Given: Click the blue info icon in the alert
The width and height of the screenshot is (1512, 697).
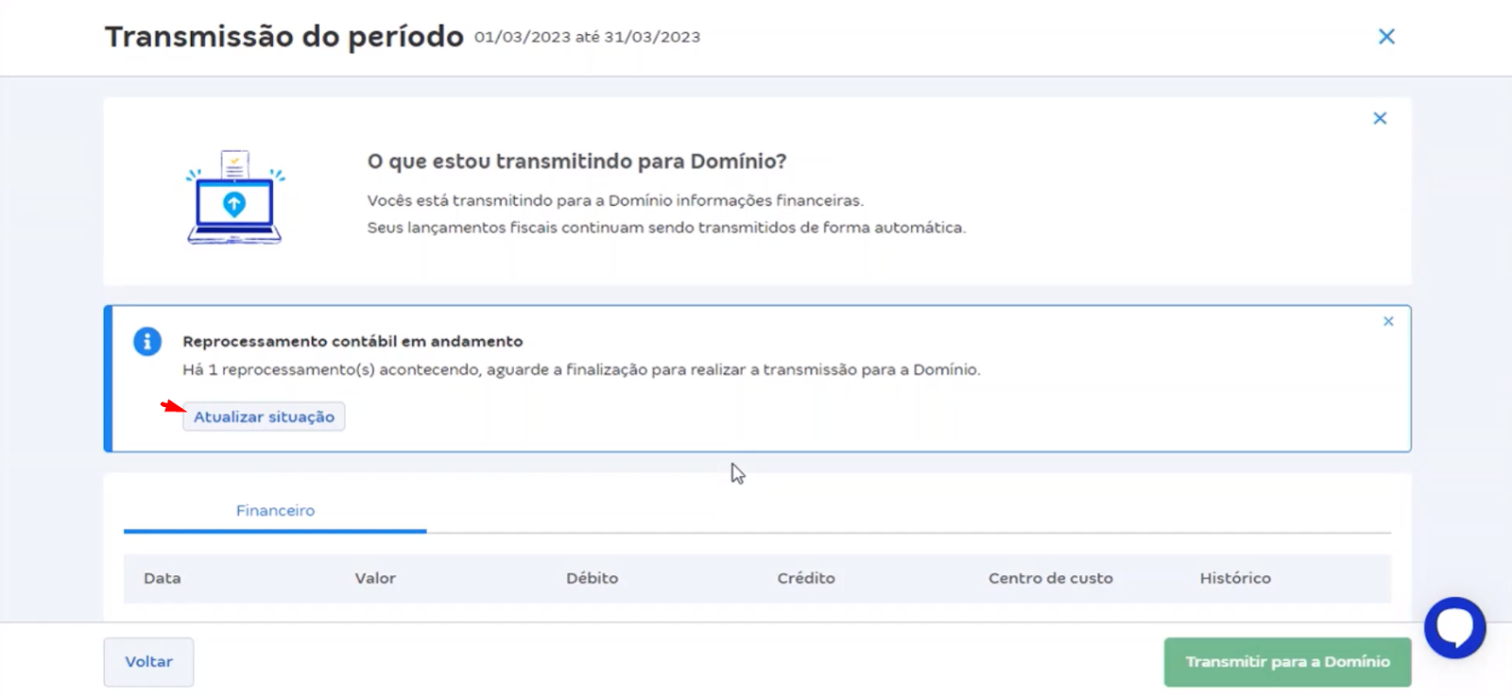Looking at the screenshot, I should pos(146,341).
